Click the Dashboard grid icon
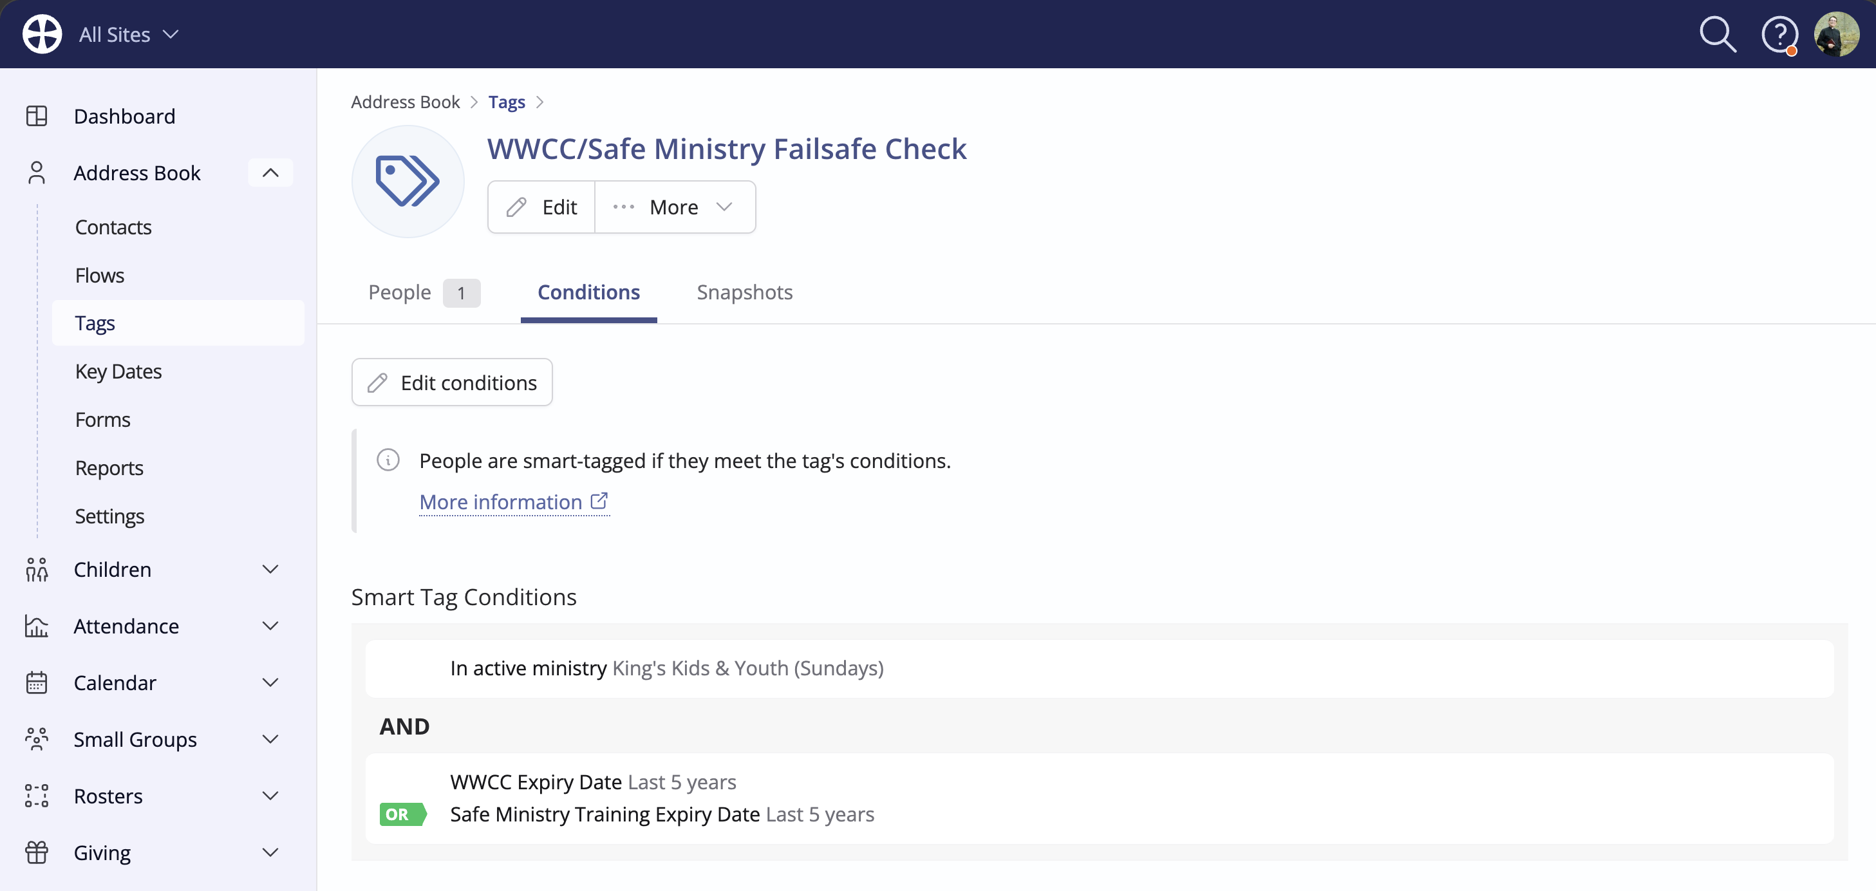 click(x=37, y=116)
